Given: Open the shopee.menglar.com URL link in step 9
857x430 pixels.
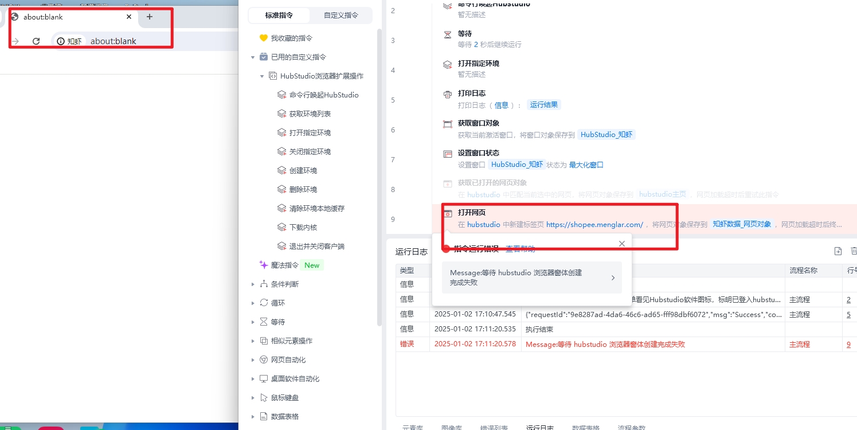Looking at the screenshot, I should click(x=594, y=225).
